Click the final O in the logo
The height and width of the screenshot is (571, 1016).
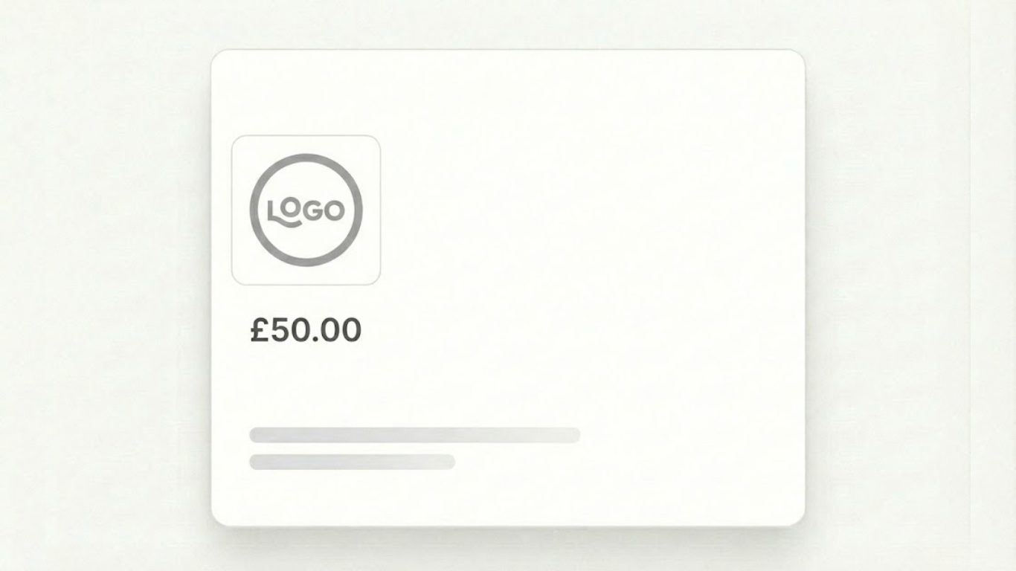(334, 211)
